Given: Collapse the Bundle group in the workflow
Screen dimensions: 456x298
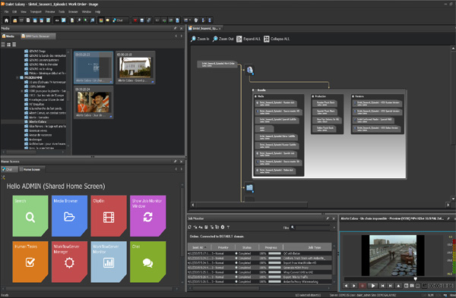Looking at the screenshot, I should click(253, 90).
